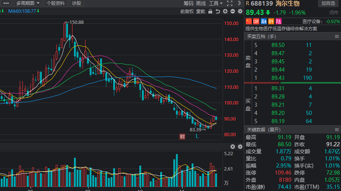Expand the 工具 tools dropdown
Screen dimensions: 341x191
click(216, 3)
